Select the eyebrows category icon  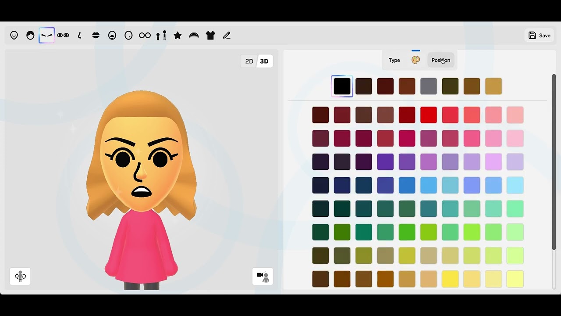coord(46,36)
